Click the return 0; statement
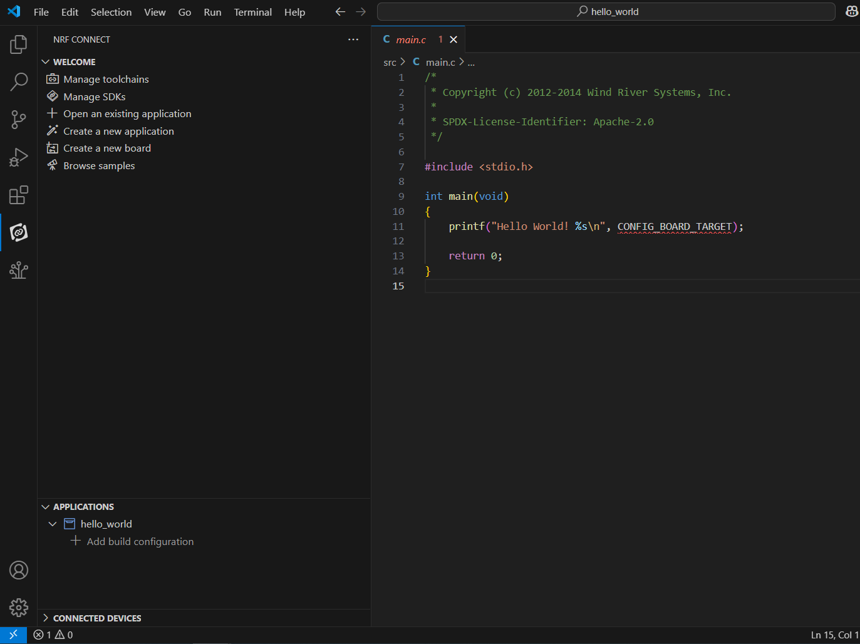Screen dimensions: 860x644 475,256
